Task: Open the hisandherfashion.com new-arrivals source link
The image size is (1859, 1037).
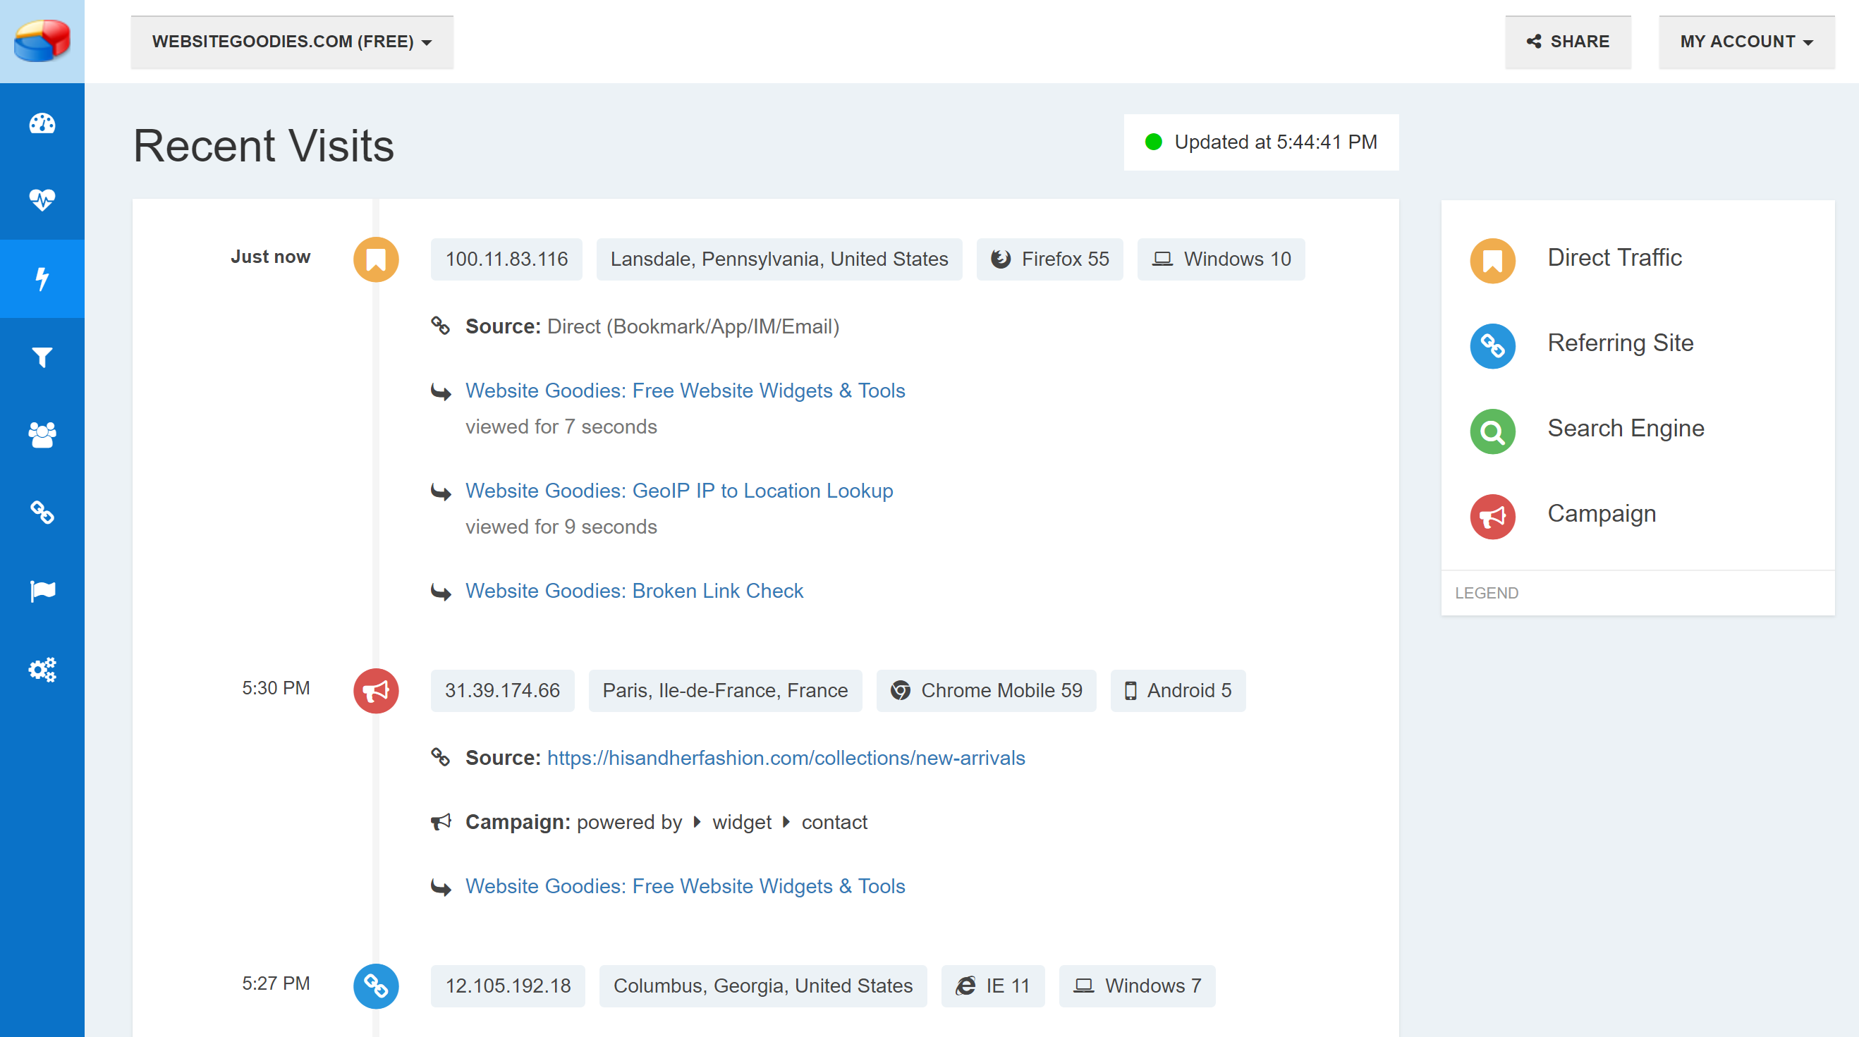Action: [x=785, y=758]
